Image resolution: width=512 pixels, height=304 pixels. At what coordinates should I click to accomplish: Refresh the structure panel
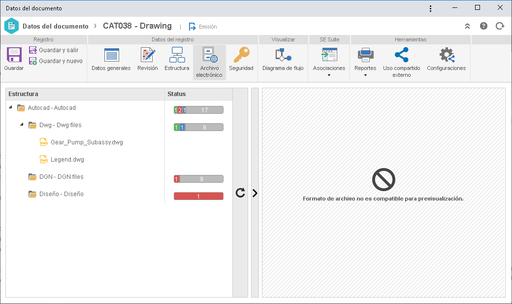[x=240, y=193]
